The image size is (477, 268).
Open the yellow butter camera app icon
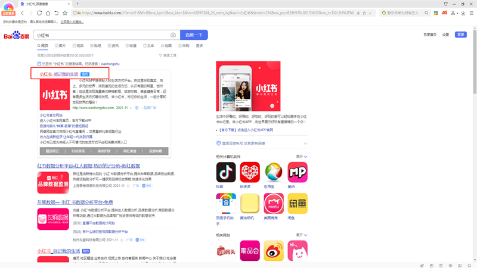(x=250, y=203)
